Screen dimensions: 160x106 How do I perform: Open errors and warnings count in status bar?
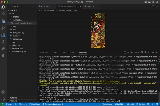pyautogui.click(x=23, y=104)
